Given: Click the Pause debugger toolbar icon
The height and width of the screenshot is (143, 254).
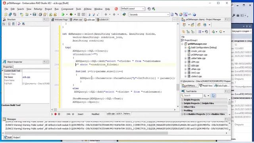Looking at the screenshot, I should [x=79, y=15].
